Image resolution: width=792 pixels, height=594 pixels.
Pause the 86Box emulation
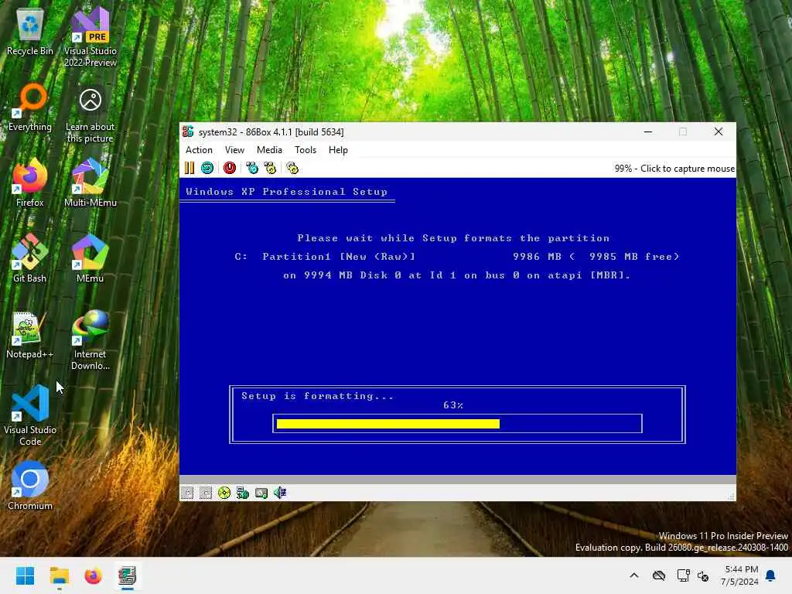click(189, 168)
